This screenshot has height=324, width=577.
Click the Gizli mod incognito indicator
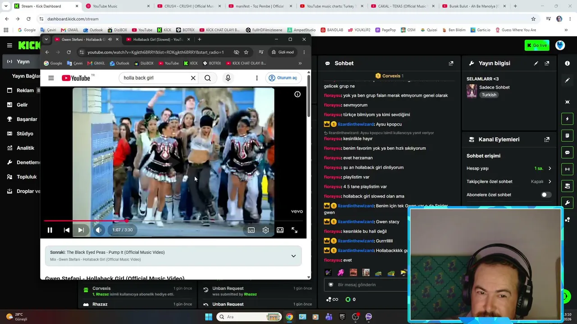coord(283,52)
